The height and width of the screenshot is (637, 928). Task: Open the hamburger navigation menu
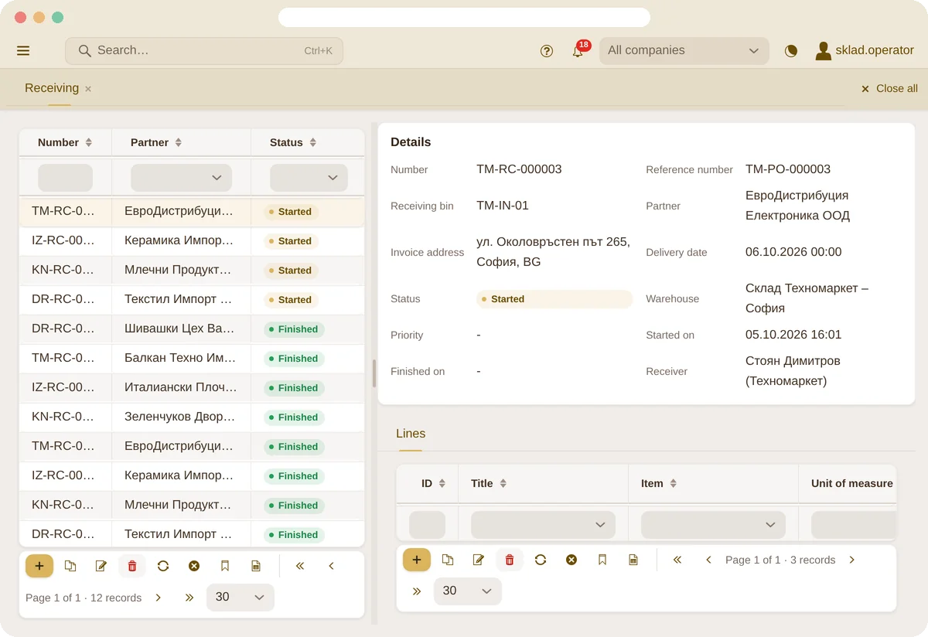coord(23,51)
